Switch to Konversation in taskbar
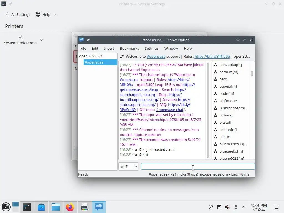 pos(99,207)
